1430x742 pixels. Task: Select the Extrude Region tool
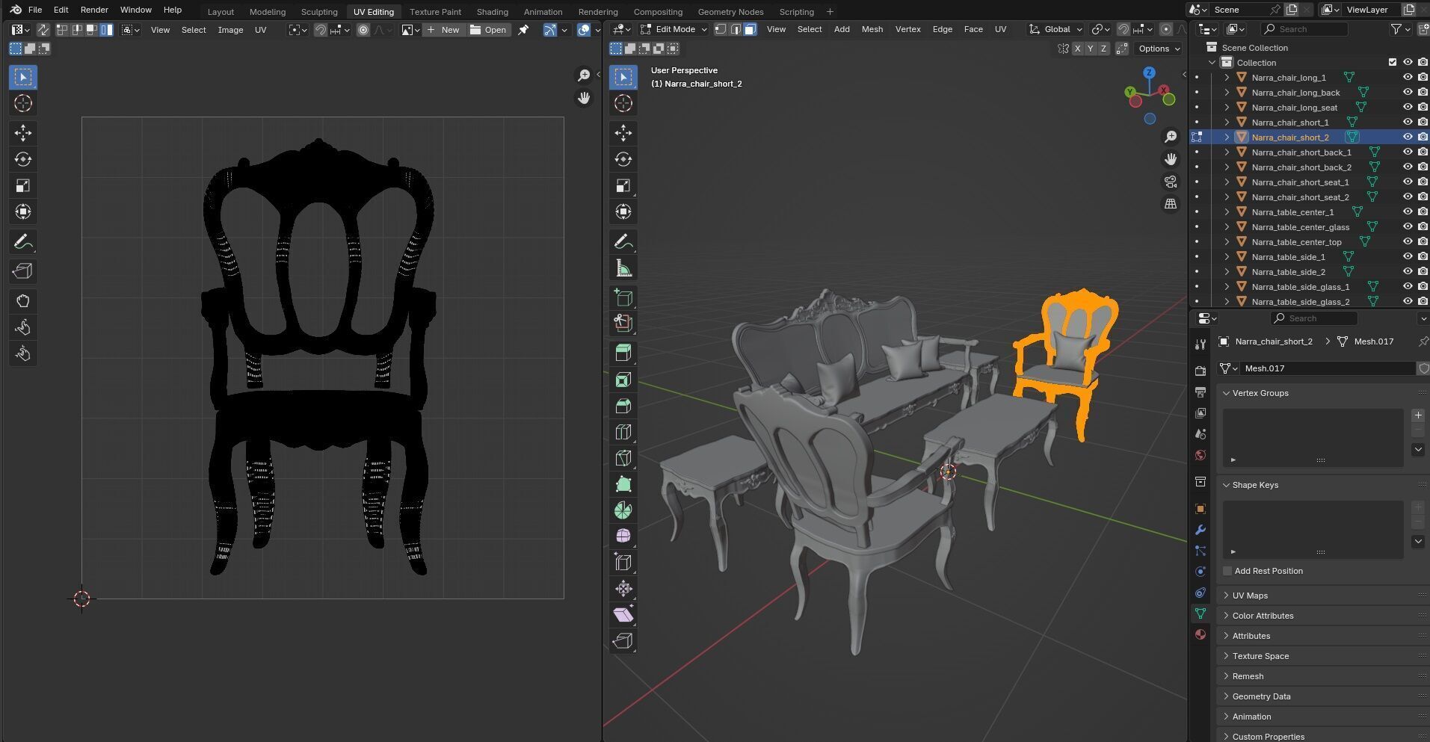pos(623,353)
